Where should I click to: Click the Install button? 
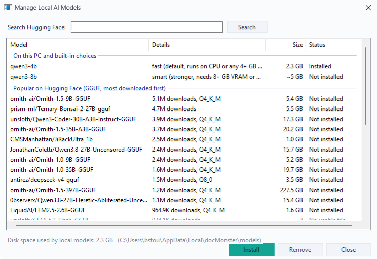(x=251, y=250)
